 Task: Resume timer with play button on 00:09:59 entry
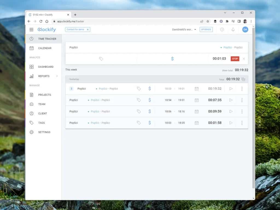coord(231,111)
